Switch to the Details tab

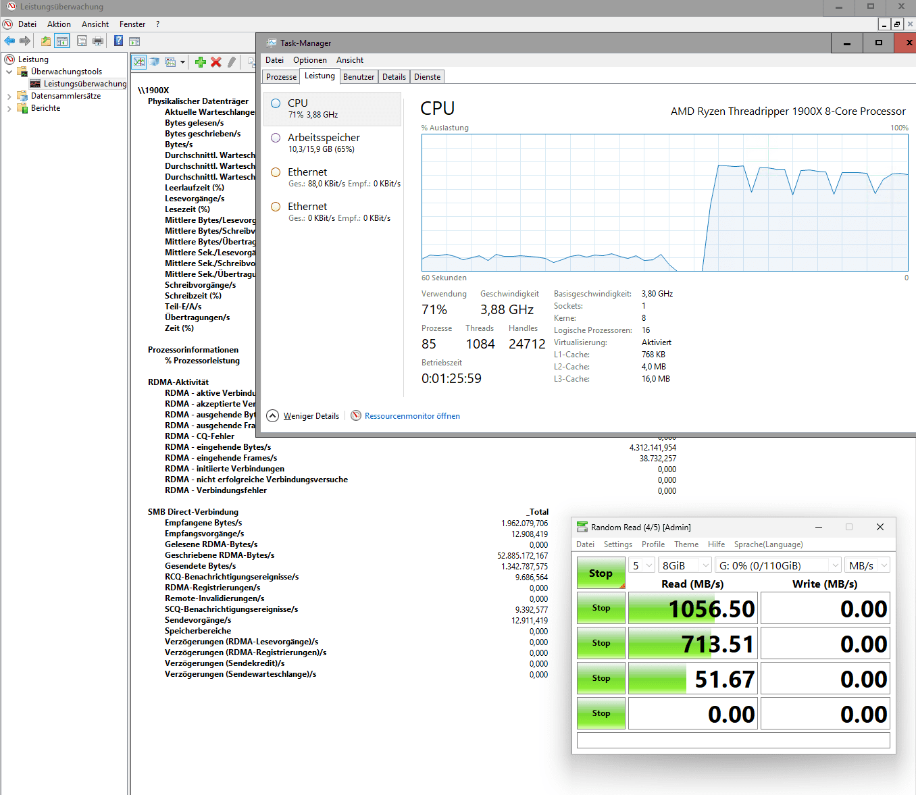(394, 77)
